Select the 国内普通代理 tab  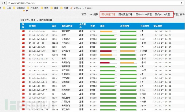[x=125, y=14]
